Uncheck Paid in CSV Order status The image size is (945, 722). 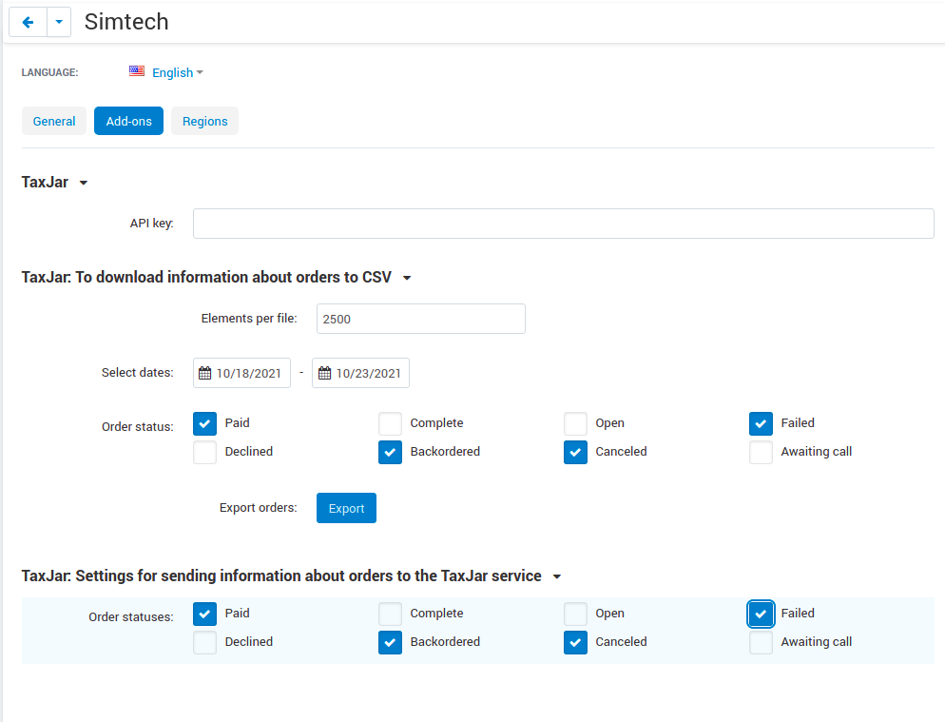[205, 423]
